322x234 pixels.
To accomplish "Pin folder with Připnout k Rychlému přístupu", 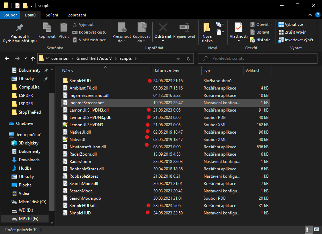I will click(x=20, y=27).
